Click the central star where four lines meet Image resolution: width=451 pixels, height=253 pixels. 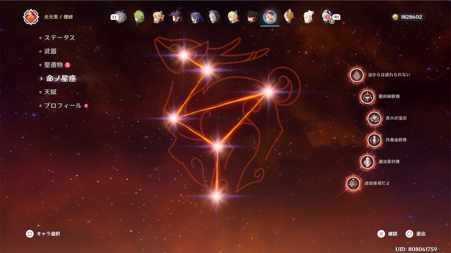[218, 146]
